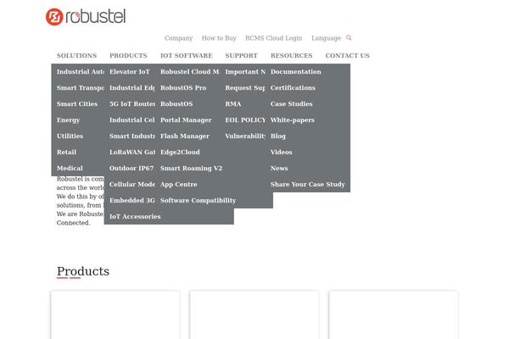The height and width of the screenshot is (339, 509).
Task: Select Retail solution
Action: (x=66, y=153)
